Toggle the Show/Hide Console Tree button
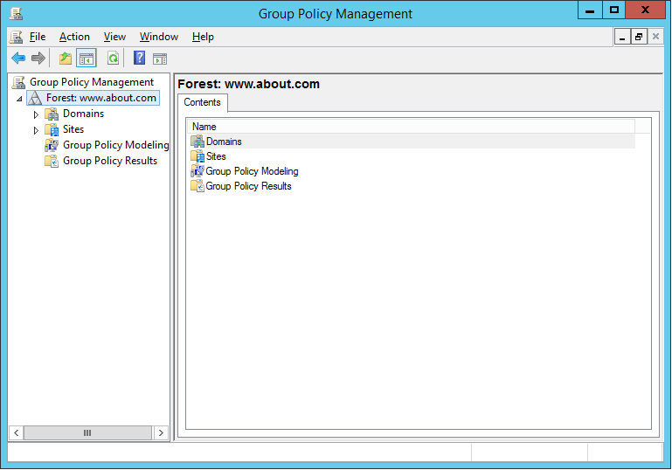Viewport: 672px width, 470px height. pos(87,58)
